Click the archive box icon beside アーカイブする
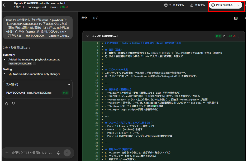Screen dimensions: 247x163 pyautogui.click(x=166, y=5)
